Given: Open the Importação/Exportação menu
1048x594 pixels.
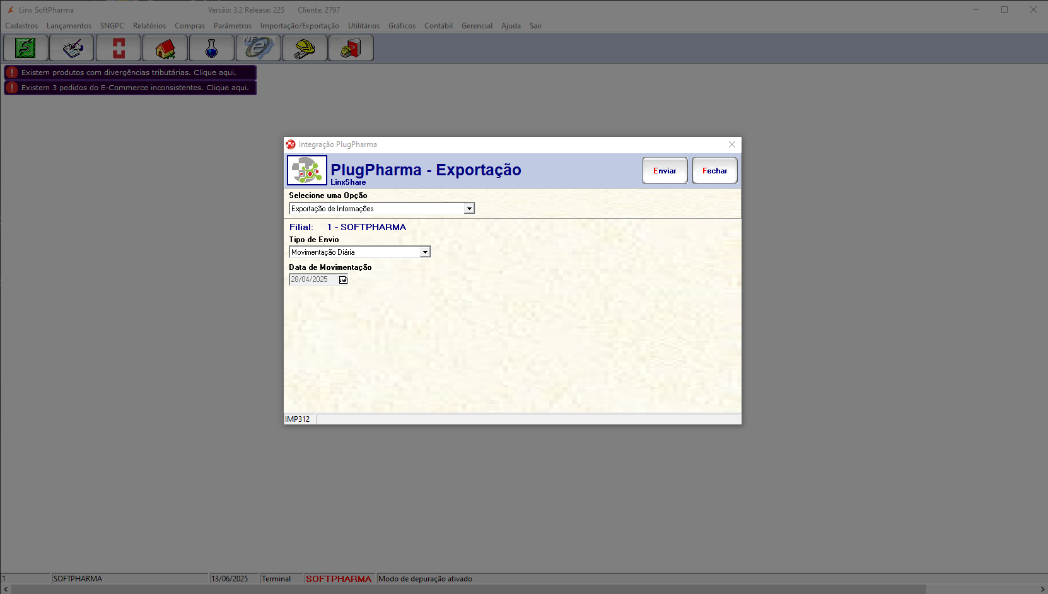Looking at the screenshot, I should pyautogui.click(x=300, y=26).
